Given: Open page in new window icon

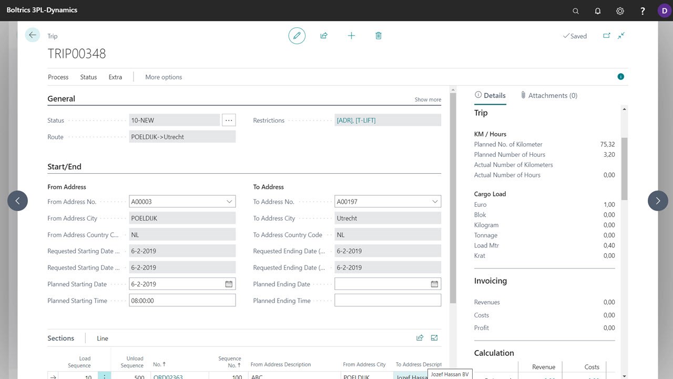Looking at the screenshot, I should (x=606, y=36).
